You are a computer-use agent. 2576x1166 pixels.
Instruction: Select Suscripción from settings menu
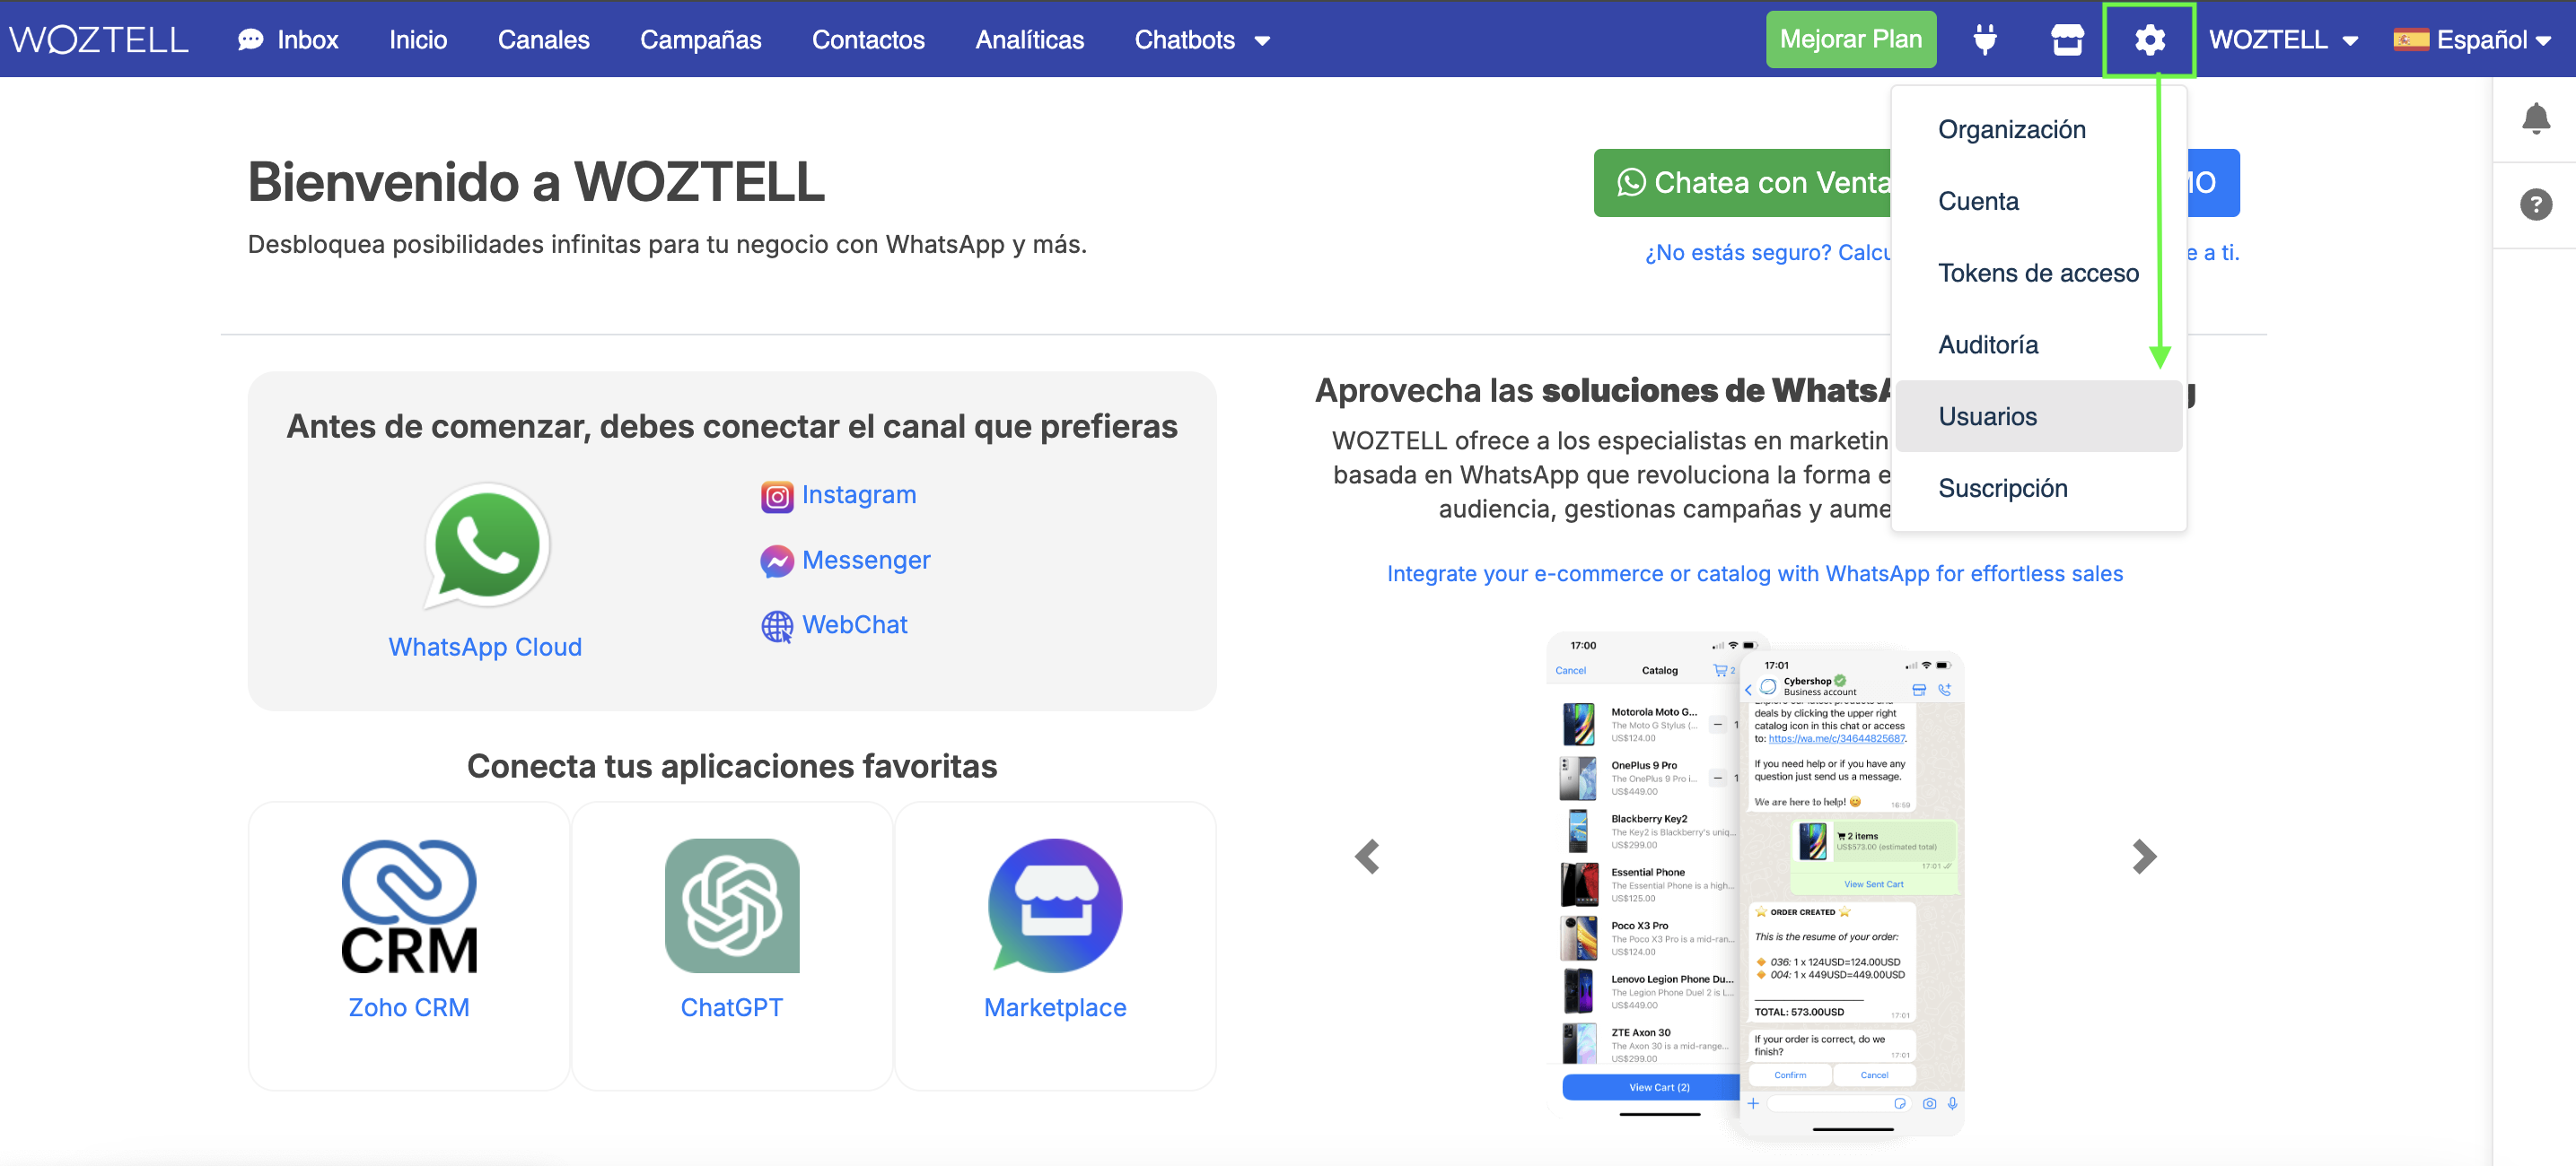click(2039, 489)
